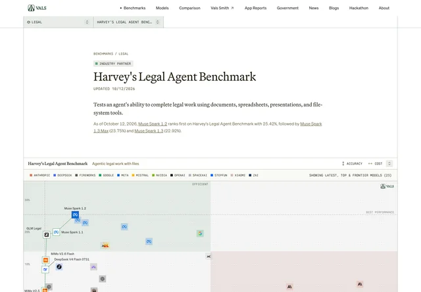
Task: Select the GLM Legal Z marker
Action: tap(47, 235)
